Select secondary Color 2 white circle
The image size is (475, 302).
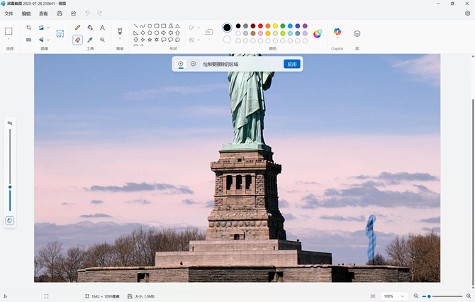coord(227,40)
